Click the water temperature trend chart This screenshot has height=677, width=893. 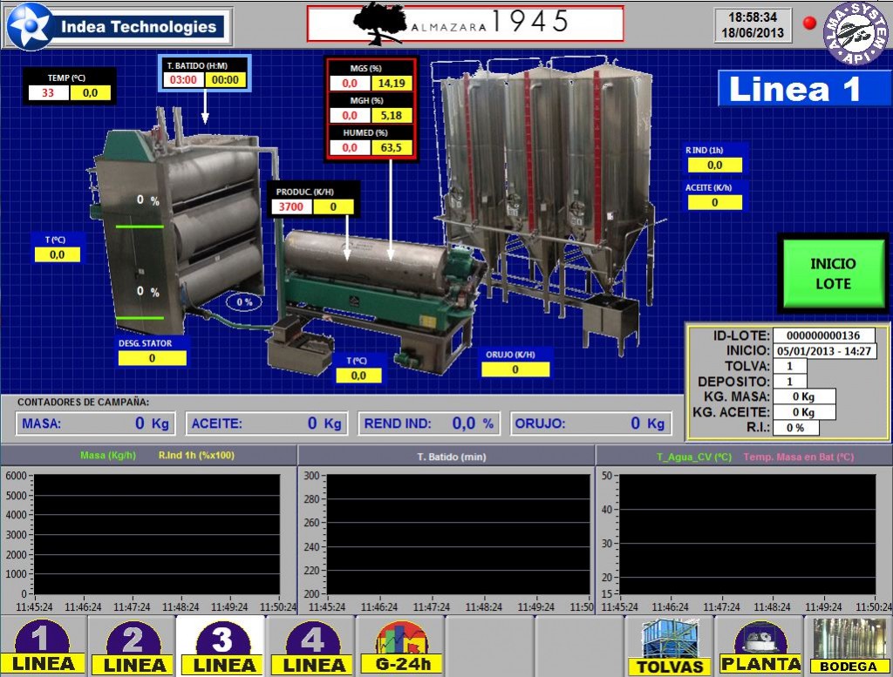click(747, 535)
